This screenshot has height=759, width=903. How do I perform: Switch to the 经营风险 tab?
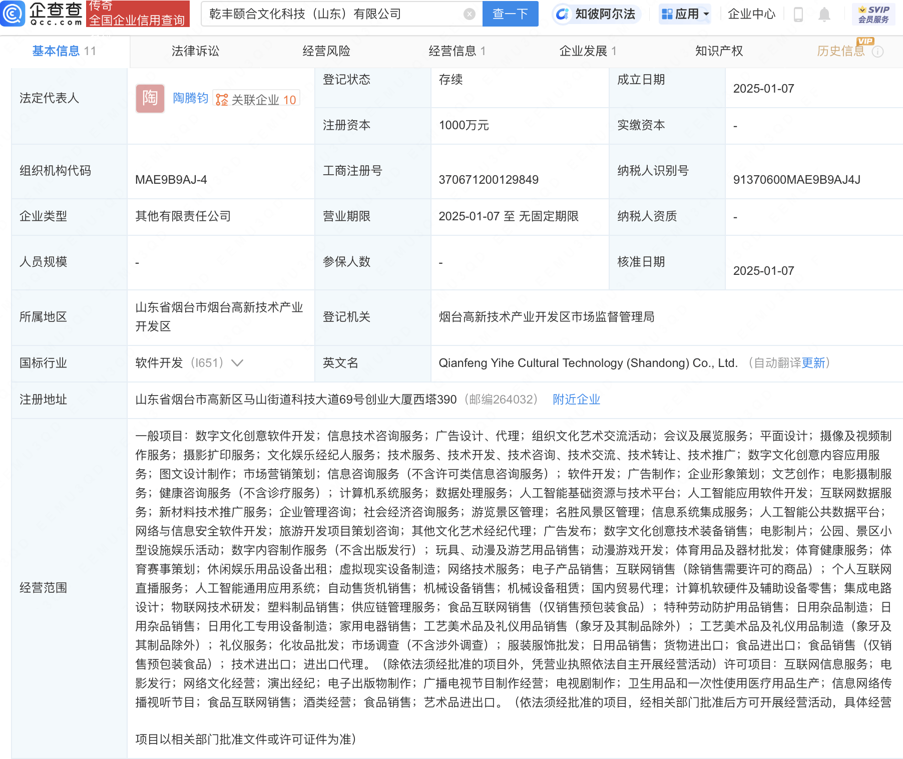[326, 51]
